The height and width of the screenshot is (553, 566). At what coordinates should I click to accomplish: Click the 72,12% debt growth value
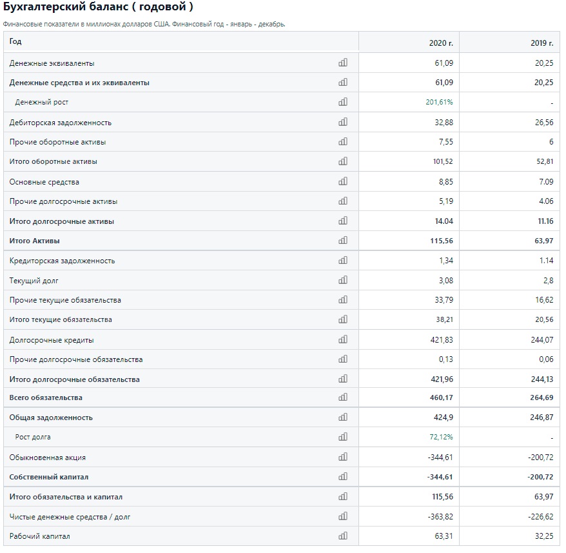click(x=441, y=437)
